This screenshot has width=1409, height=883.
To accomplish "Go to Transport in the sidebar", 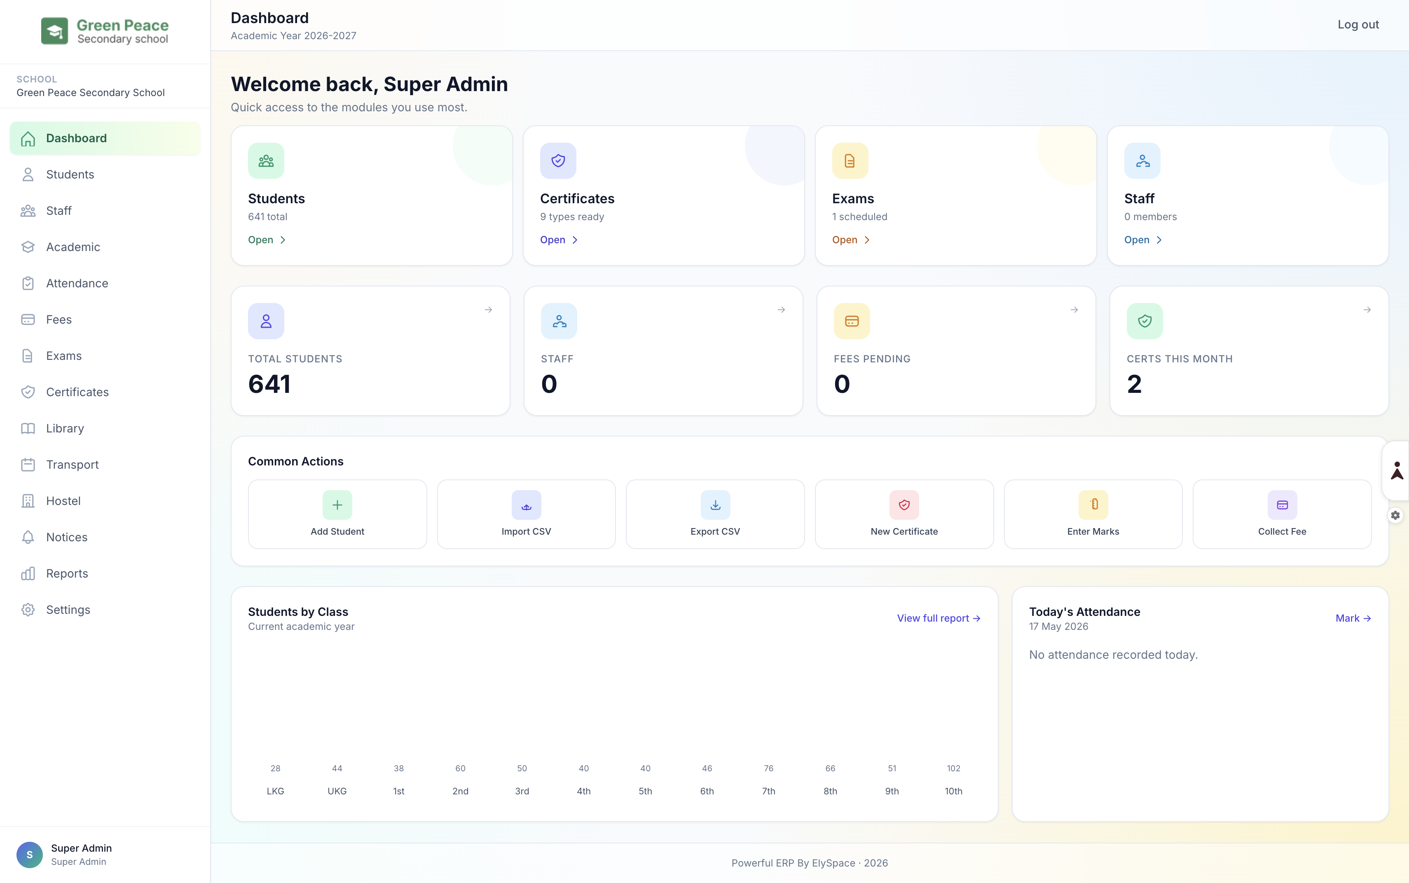I will 105,465.
